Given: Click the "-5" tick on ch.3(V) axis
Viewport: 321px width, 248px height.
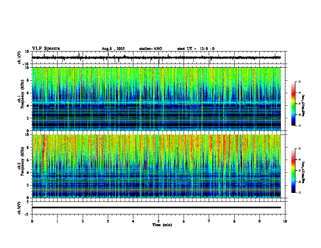Looking at the screenshot, I should pyautogui.click(x=27, y=214).
